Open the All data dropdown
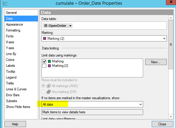176x128 pixels. click(92, 104)
